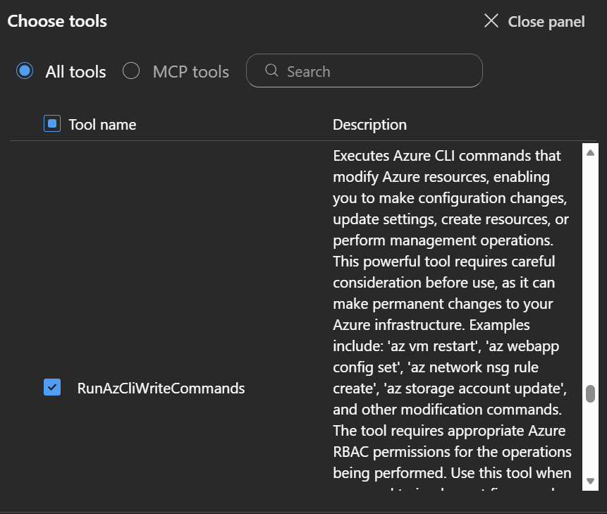Viewport: 607px width, 514px height.
Task: Select the RunAzCliWriteCommands tool name
Action: (x=161, y=388)
